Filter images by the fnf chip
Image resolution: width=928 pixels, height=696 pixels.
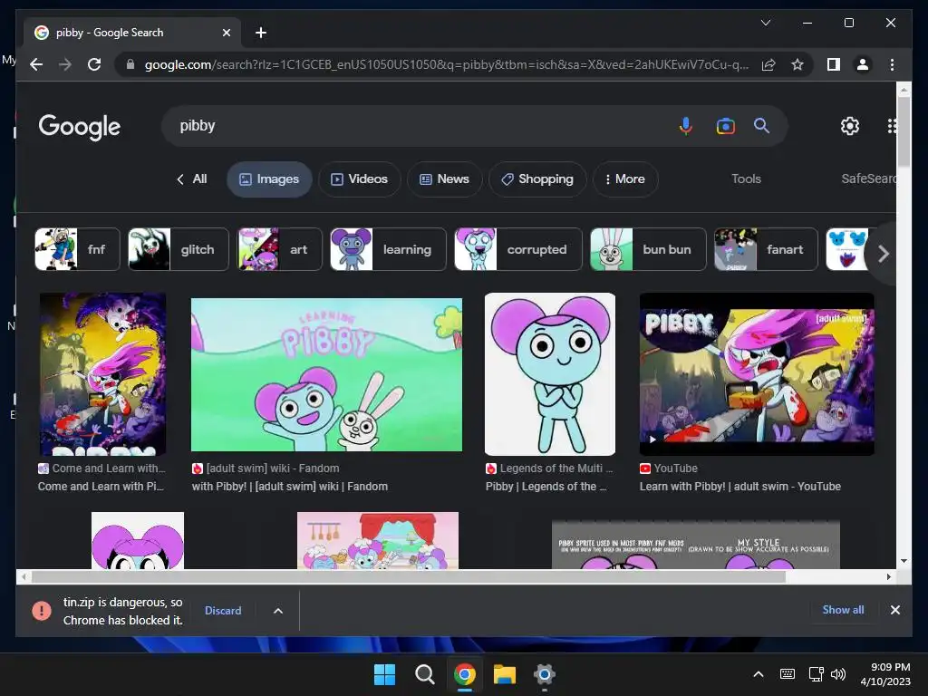pos(78,249)
